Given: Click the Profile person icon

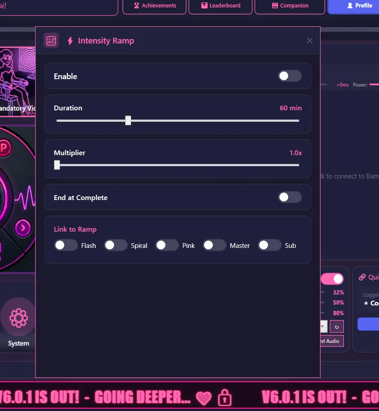Looking at the screenshot, I should [350, 6].
